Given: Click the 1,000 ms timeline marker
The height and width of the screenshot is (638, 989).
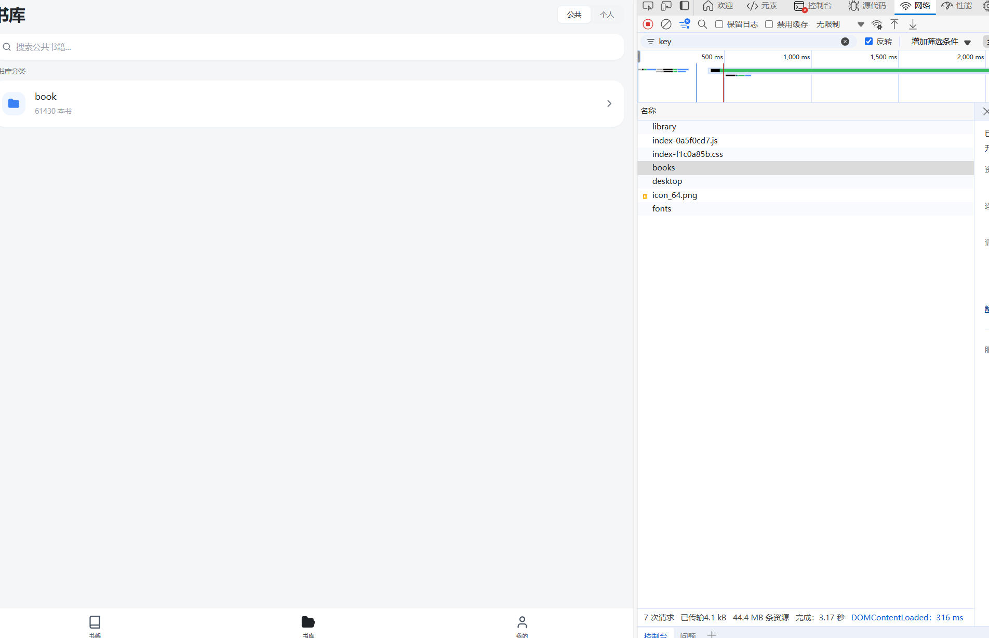Looking at the screenshot, I should (796, 57).
